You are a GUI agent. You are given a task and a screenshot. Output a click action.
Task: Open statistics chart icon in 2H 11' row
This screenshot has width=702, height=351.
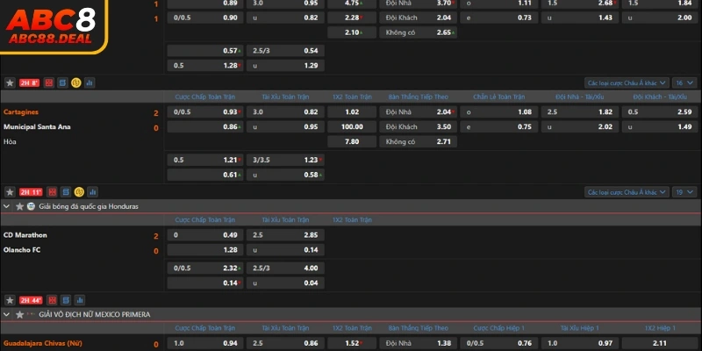[91, 191]
